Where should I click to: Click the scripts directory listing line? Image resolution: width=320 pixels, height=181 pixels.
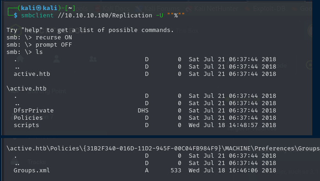pyautogui.click(x=145, y=125)
